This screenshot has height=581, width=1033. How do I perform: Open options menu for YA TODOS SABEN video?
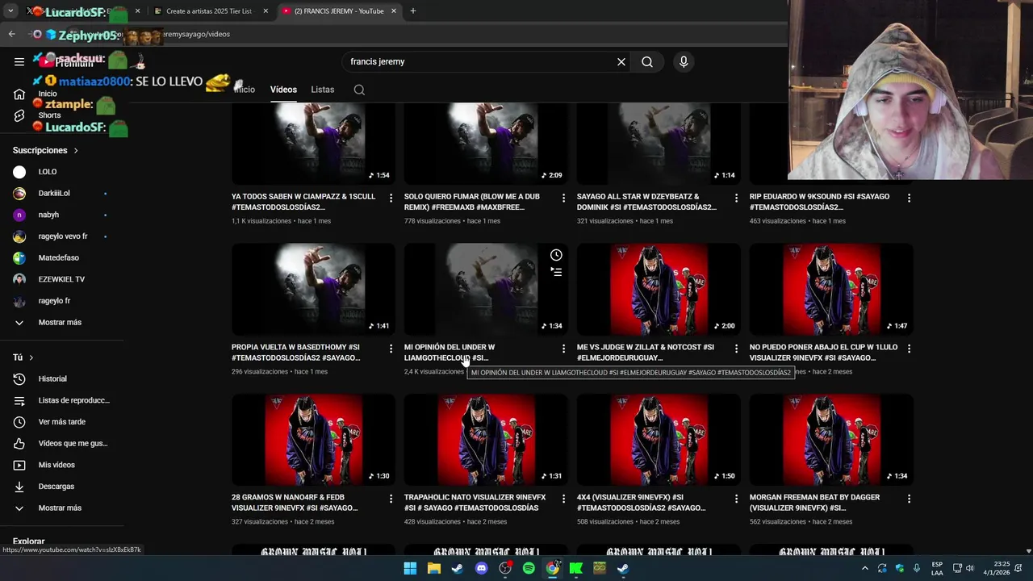pyautogui.click(x=391, y=197)
